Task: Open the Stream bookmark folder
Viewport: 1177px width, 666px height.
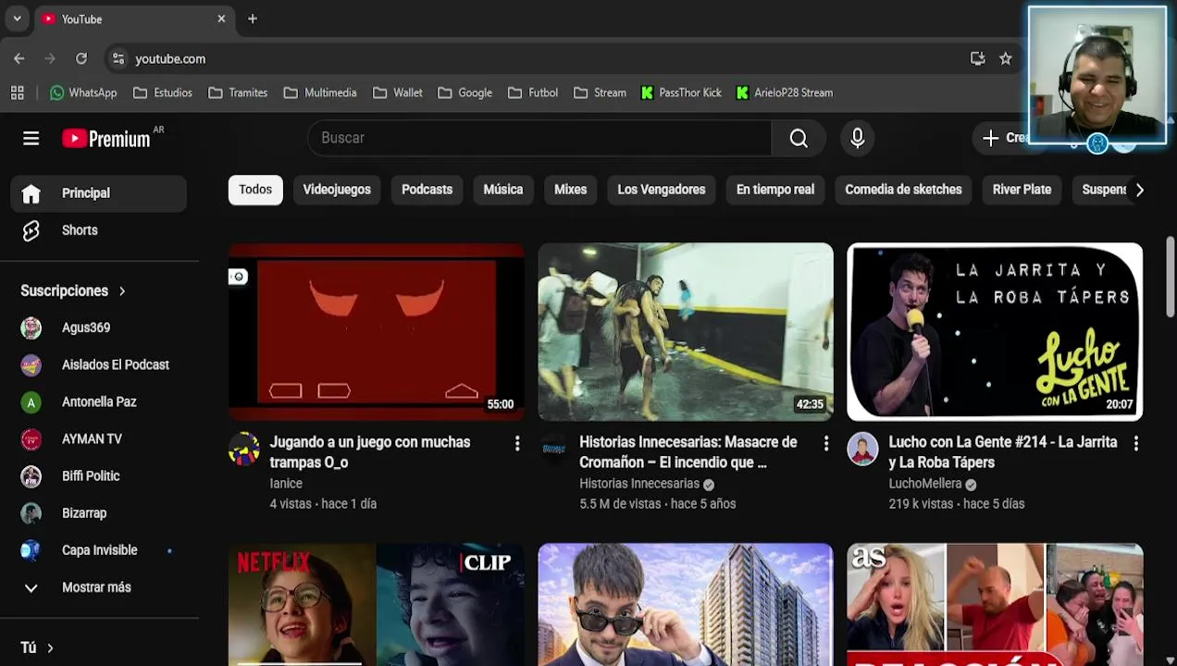Action: coord(600,92)
